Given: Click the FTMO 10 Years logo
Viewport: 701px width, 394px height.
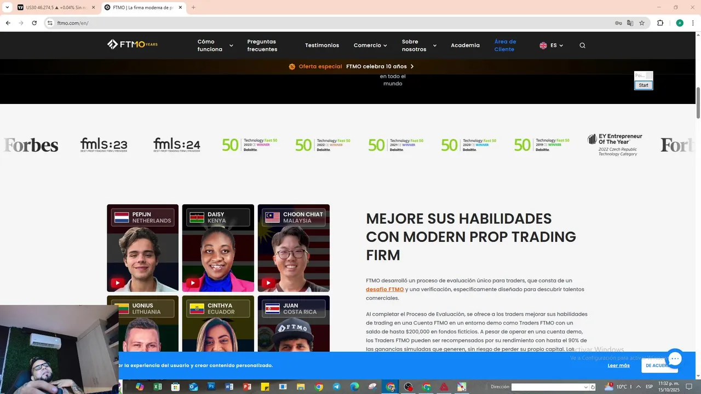Looking at the screenshot, I should [132, 44].
